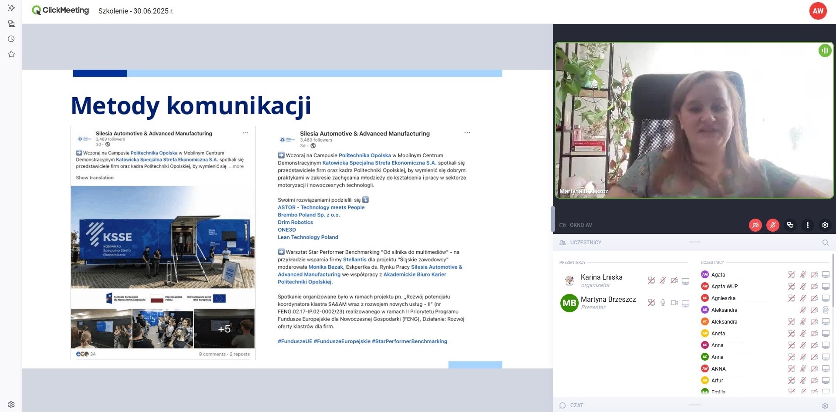Image resolution: width=836 pixels, height=412 pixels.
Task: Click the star icon in left sidebar
Action: [x=11, y=54]
